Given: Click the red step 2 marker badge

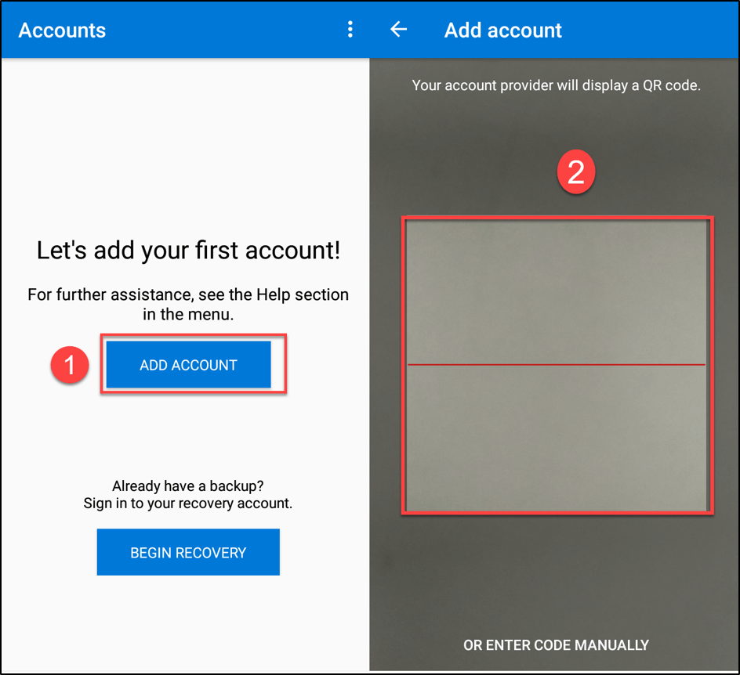Looking at the screenshot, I should point(575,172).
